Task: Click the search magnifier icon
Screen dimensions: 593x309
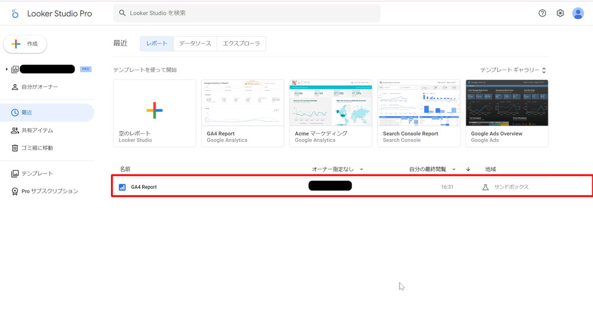Action: click(x=122, y=13)
